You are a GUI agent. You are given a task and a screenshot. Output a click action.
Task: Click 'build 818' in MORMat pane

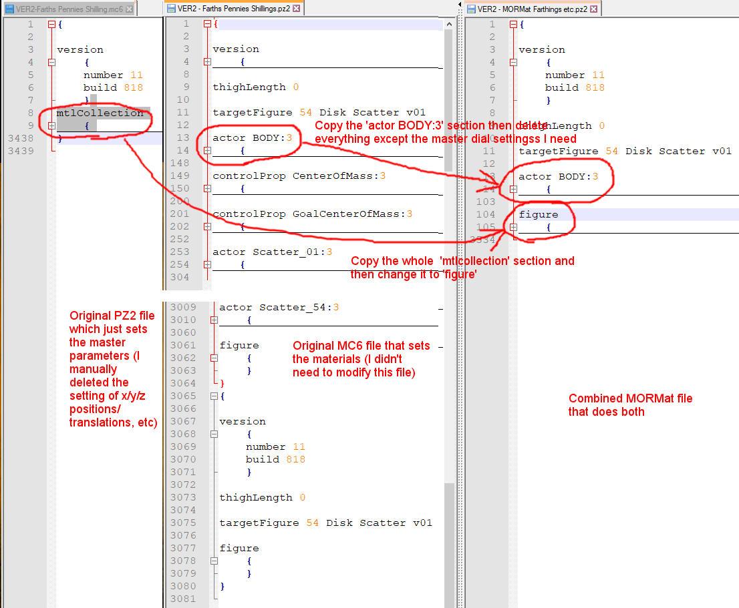575,88
